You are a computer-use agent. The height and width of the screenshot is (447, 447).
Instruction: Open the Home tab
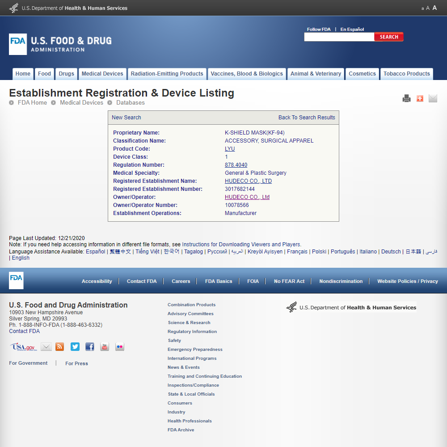[23, 74]
